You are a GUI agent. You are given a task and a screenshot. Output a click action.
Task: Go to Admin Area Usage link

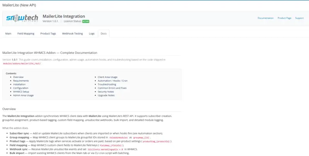(x=23, y=95)
